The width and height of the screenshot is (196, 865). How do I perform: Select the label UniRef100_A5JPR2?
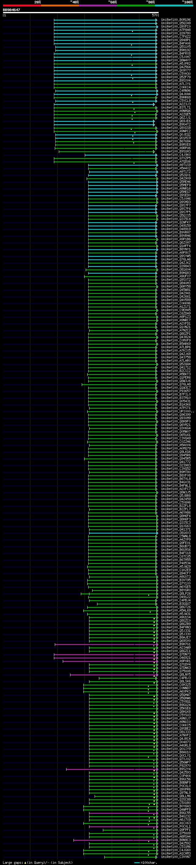tap(176, 64)
